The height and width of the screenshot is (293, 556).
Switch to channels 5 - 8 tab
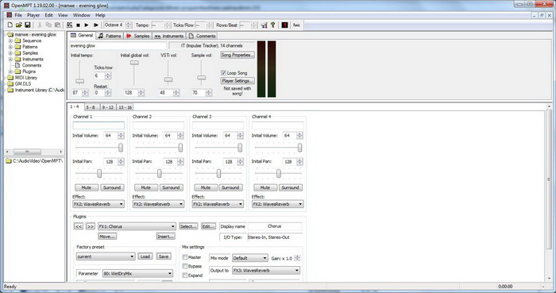91,107
